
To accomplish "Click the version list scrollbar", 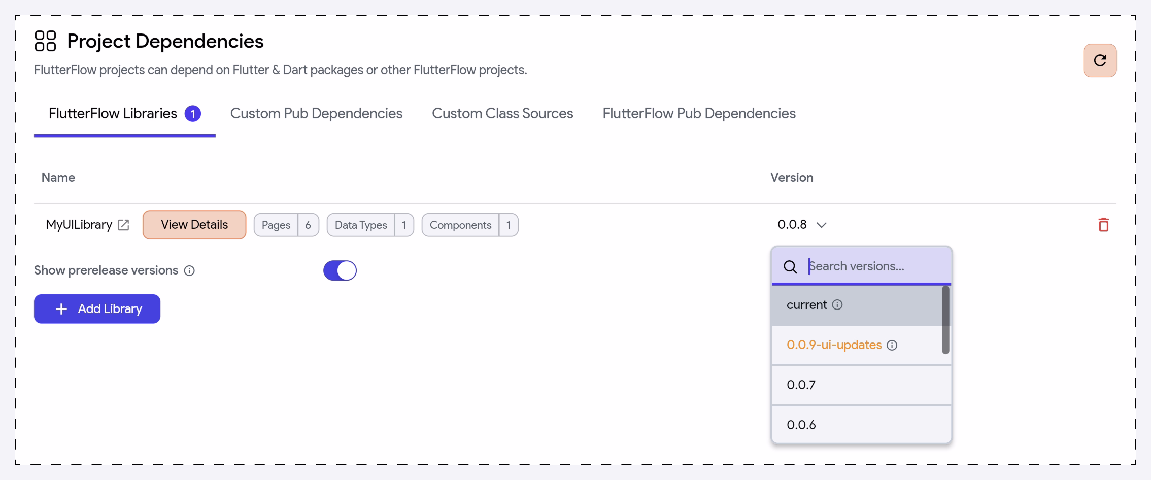I will pos(945,320).
